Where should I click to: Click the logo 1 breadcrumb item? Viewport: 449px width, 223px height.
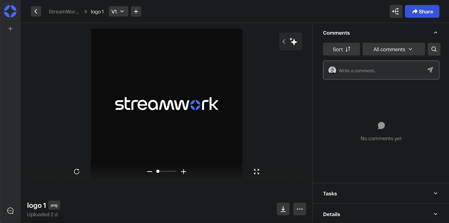[x=97, y=12]
